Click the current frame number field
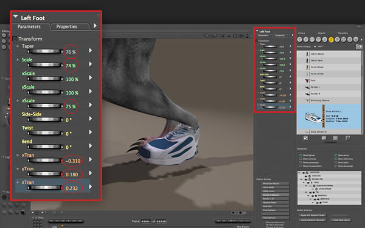Viewport: 365px width, 228px height. [146, 221]
